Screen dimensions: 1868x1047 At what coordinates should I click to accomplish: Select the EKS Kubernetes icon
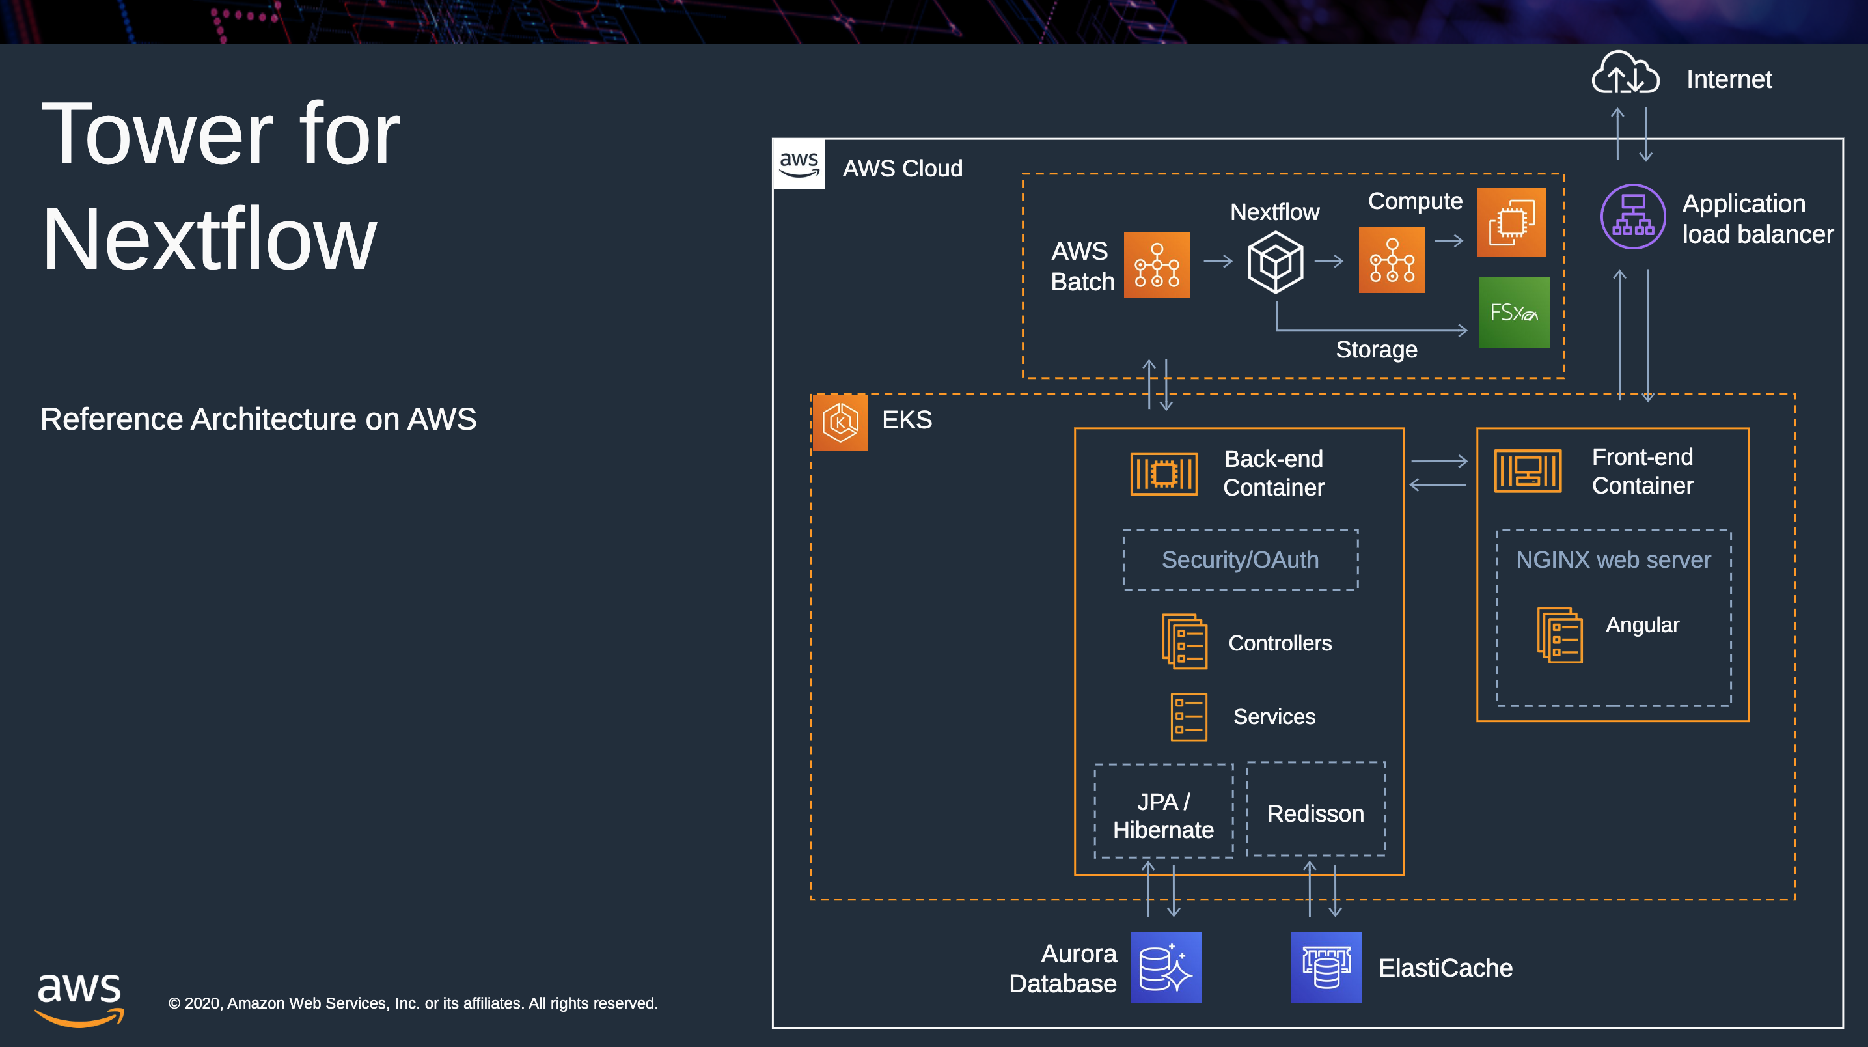840,423
